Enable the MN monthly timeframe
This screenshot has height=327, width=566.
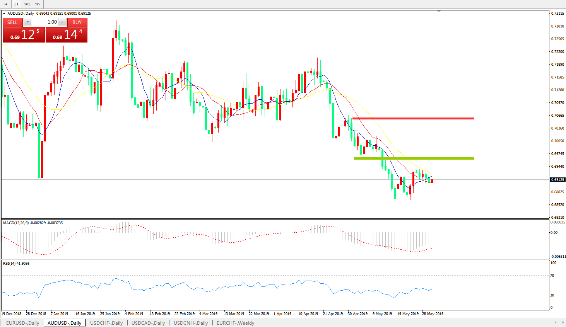(38, 4)
